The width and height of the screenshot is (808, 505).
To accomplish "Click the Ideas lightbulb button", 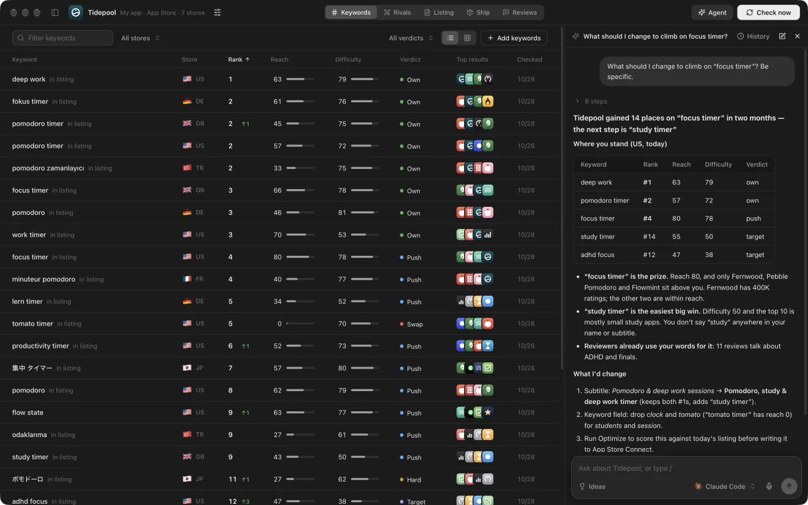I will coord(593,487).
